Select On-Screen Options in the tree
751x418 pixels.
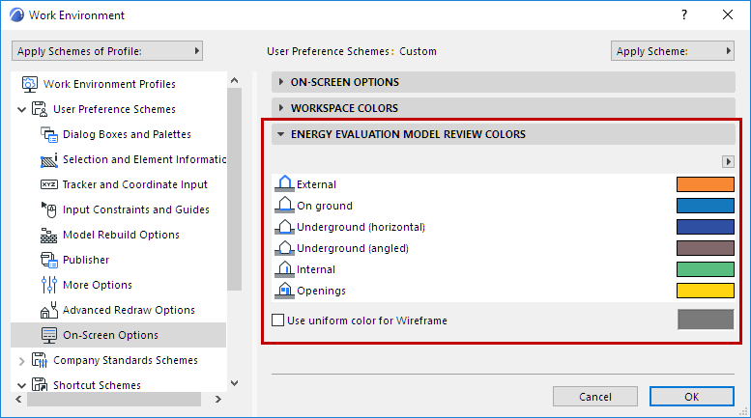click(111, 335)
